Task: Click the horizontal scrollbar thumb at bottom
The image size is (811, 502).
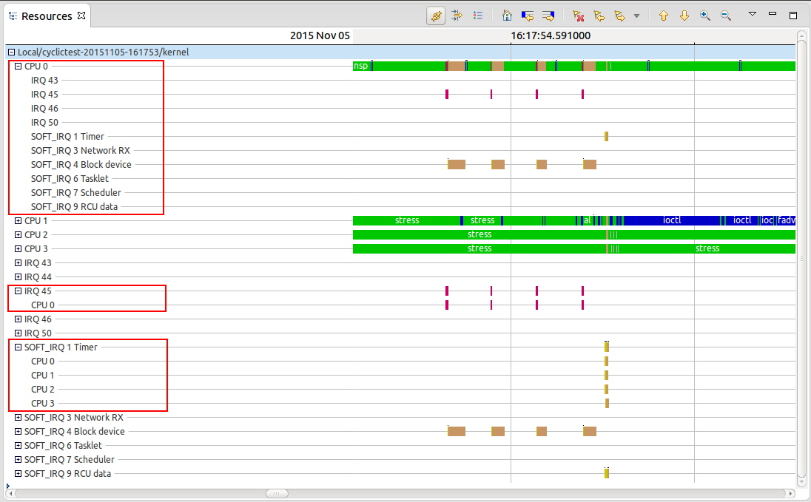Action: [277, 493]
